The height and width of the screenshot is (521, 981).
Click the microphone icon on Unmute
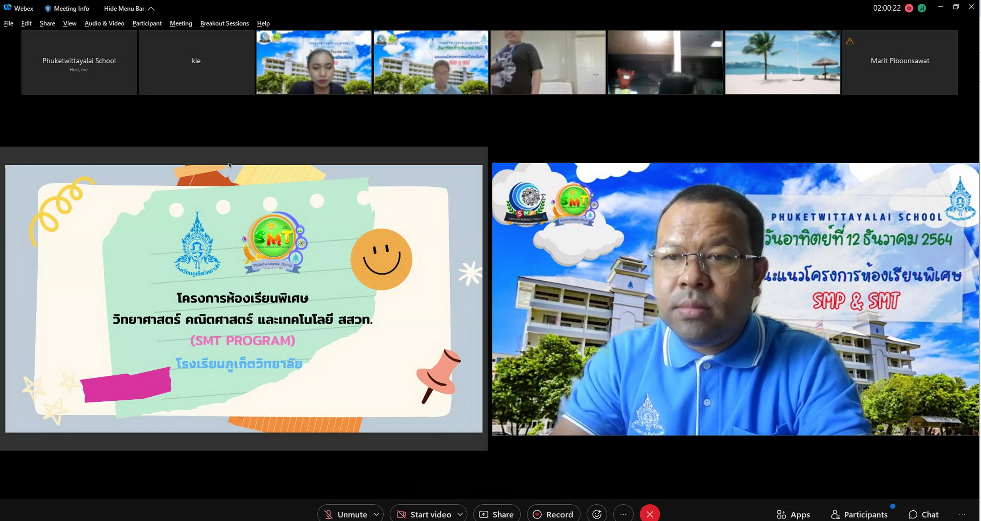coord(328,514)
